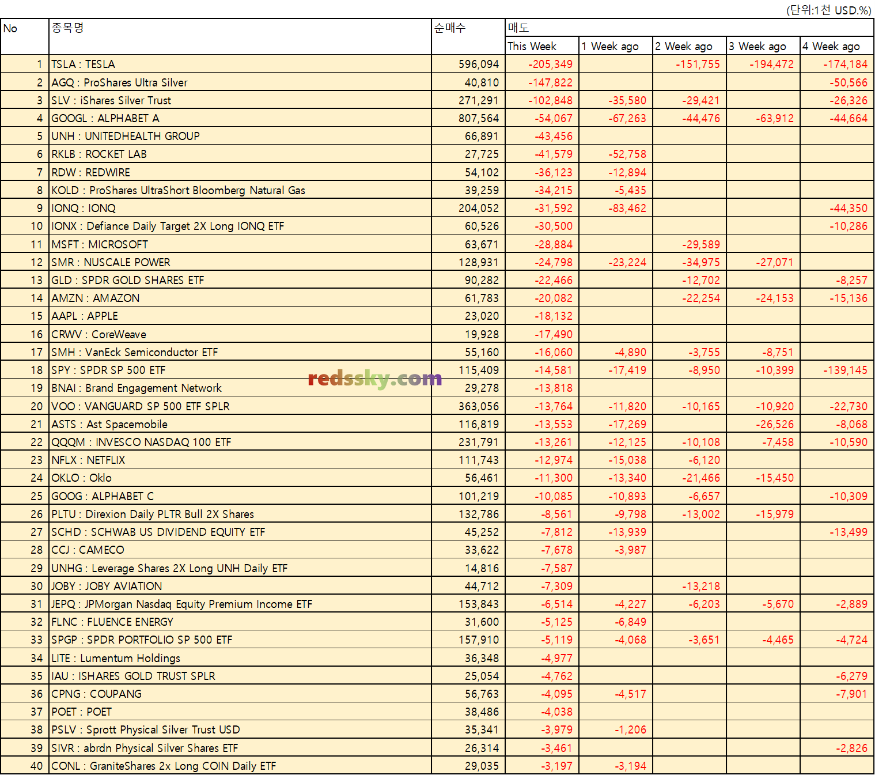The image size is (875, 775).
Task: Click the No column header
Action: (25, 37)
